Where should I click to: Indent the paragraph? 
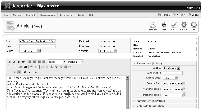coord(25,67)
